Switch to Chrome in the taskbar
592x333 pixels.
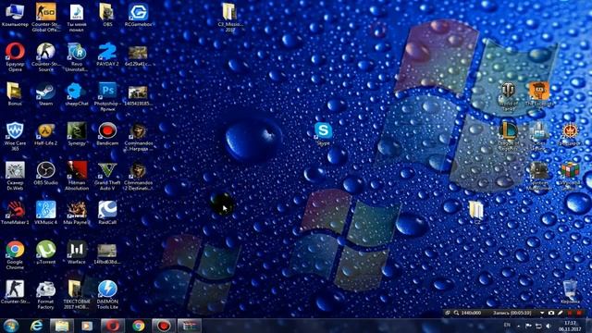click(138, 326)
